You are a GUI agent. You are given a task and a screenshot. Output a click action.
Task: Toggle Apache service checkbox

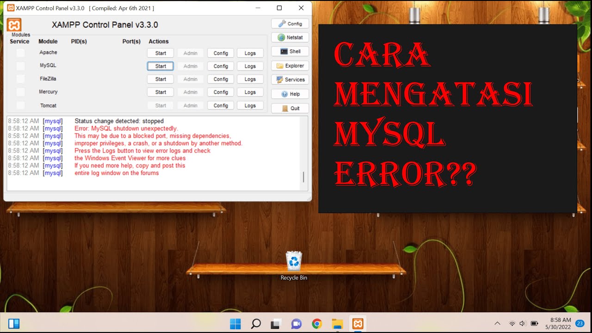pyautogui.click(x=20, y=53)
